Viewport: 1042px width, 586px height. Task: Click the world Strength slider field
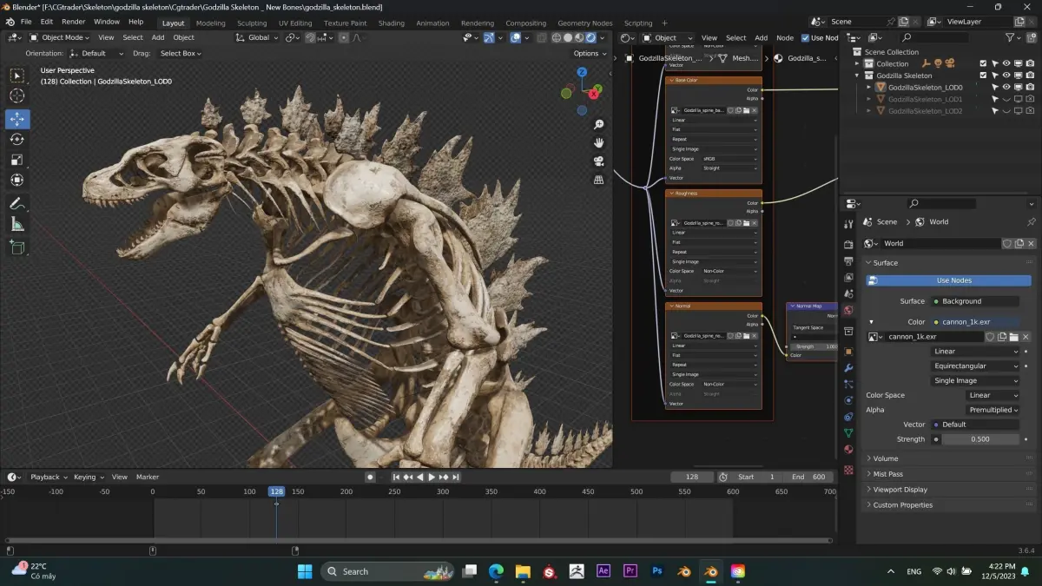(x=979, y=439)
